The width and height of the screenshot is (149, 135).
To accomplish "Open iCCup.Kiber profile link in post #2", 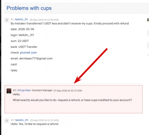I will (x=24, y=90).
